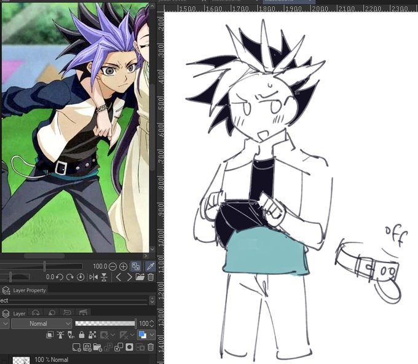
Task: Click the layer opacity slider
Action: point(105,323)
